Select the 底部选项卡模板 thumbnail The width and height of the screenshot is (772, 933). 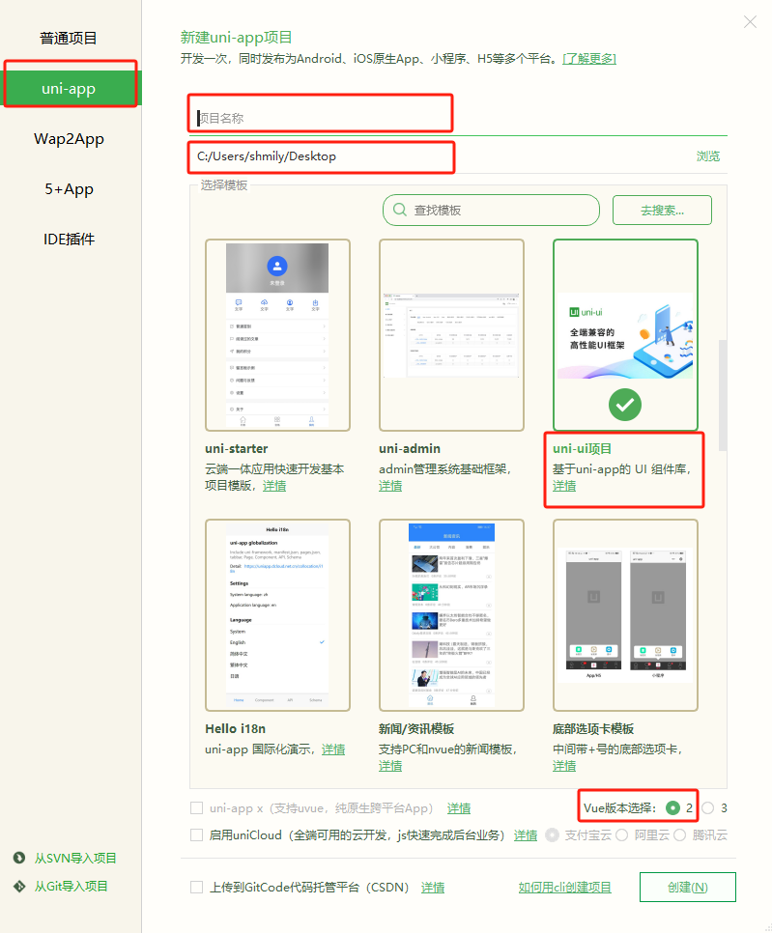coord(625,615)
